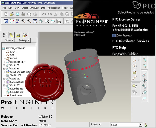Open the Layers stack icon

(53, 21)
